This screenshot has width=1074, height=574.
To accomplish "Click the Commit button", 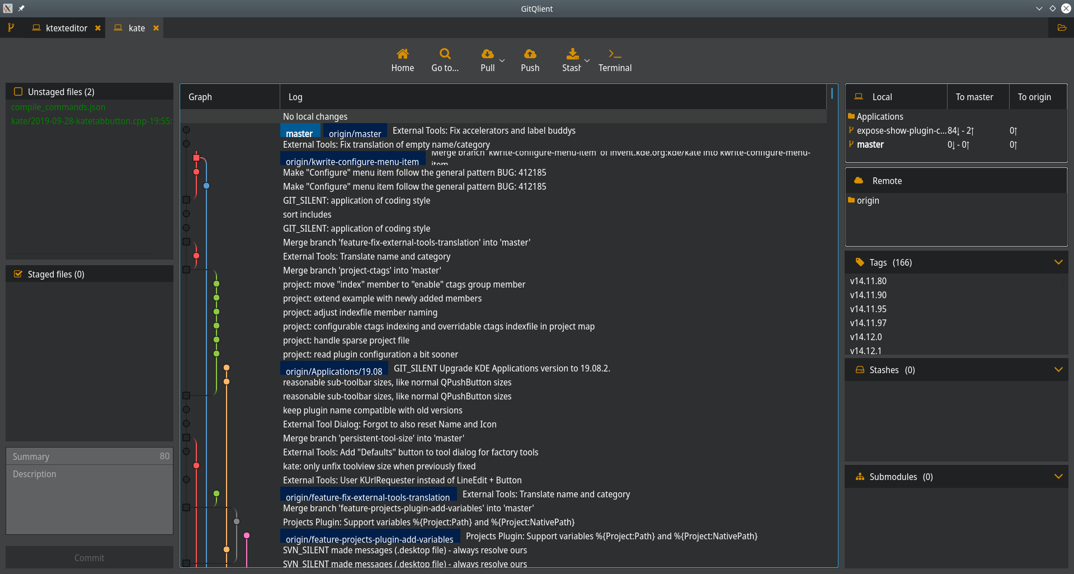I will pos(89,558).
